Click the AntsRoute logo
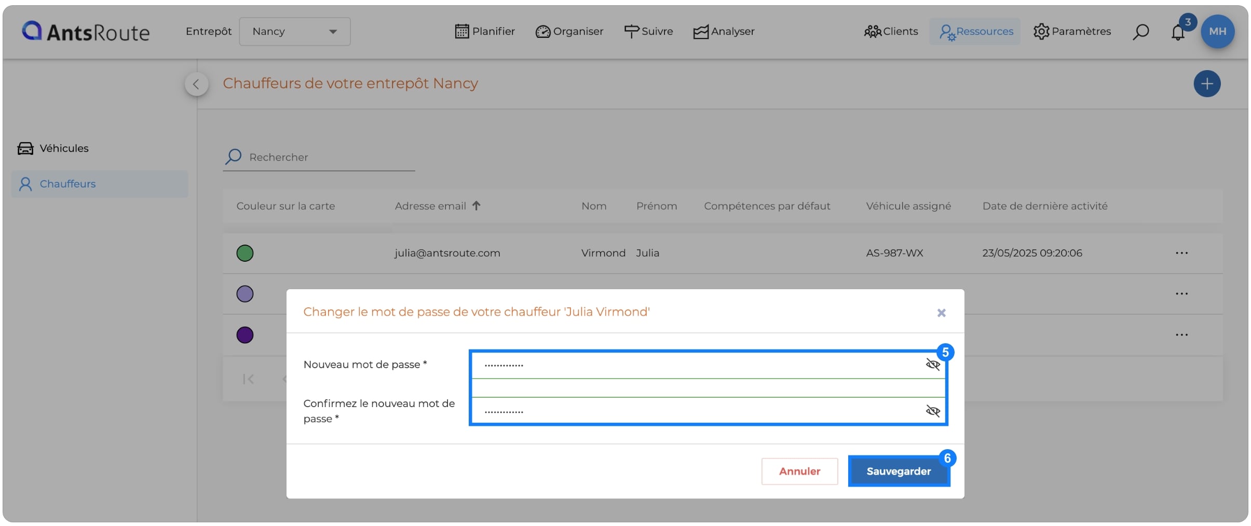This screenshot has width=1251, height=526. [x=86, y=32]
